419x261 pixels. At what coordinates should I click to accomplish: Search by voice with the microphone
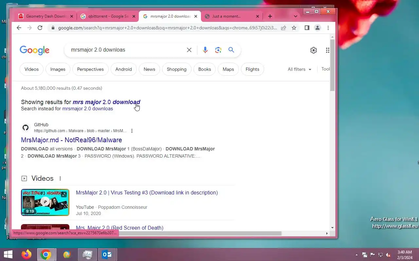205,50
